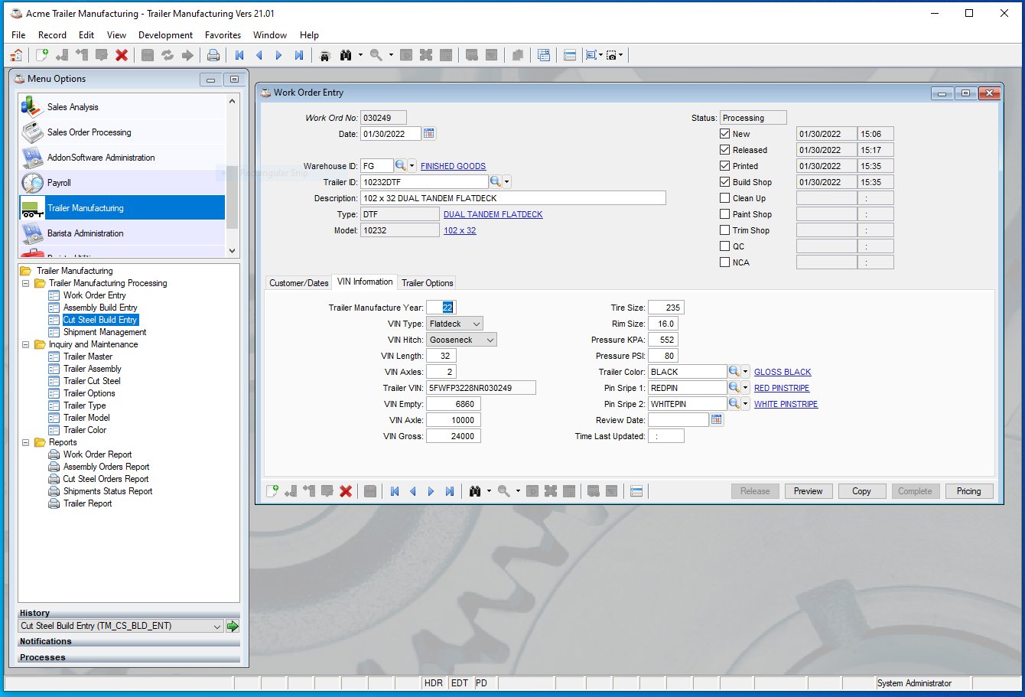Toggle the Released status checkbox

724,150
